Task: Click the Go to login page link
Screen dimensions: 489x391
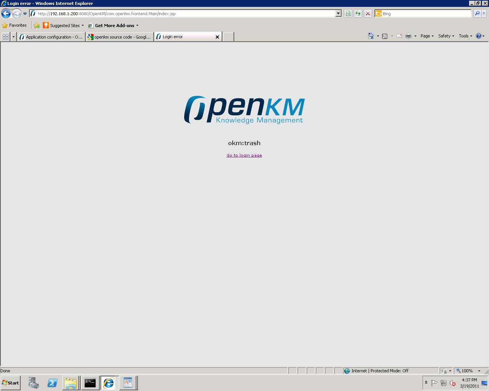Action: coord(244,155)
